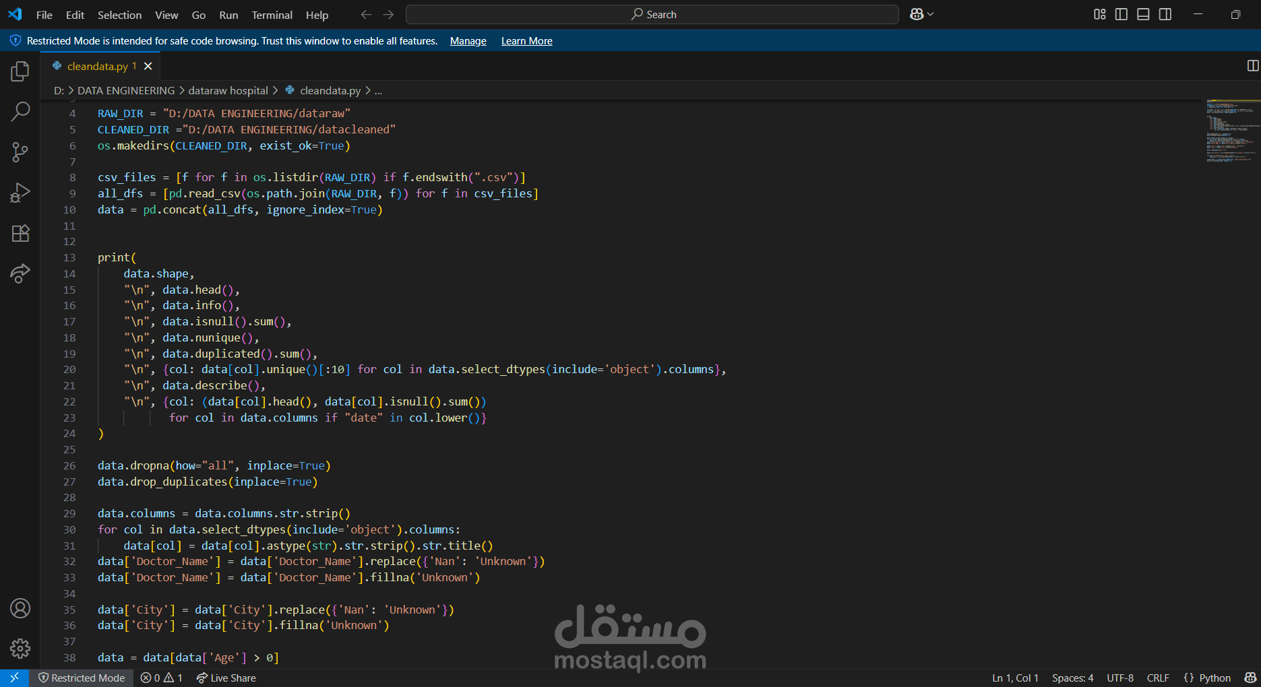Go back with the left arrow
Screen dimensions: 1261x687
pyautogui.click(x=366, y=14)
